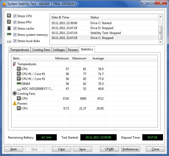Click the chip icon of CPU #1 / Core #1
169x156 pixels.
click(19, 74)
